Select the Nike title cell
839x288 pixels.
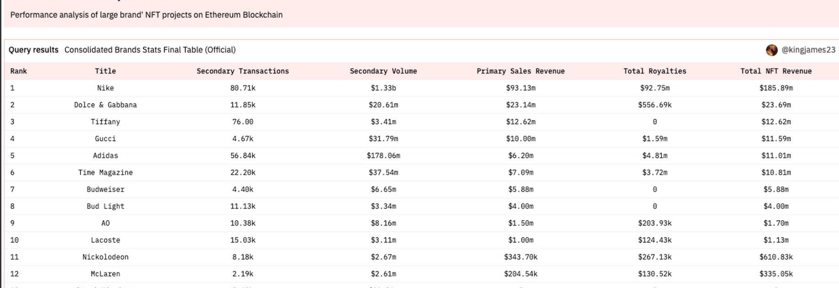(x=105, y=88)
